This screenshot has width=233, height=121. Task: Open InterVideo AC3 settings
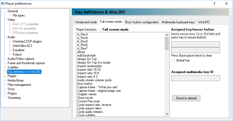pyautogui.click(x=22, y=46)
